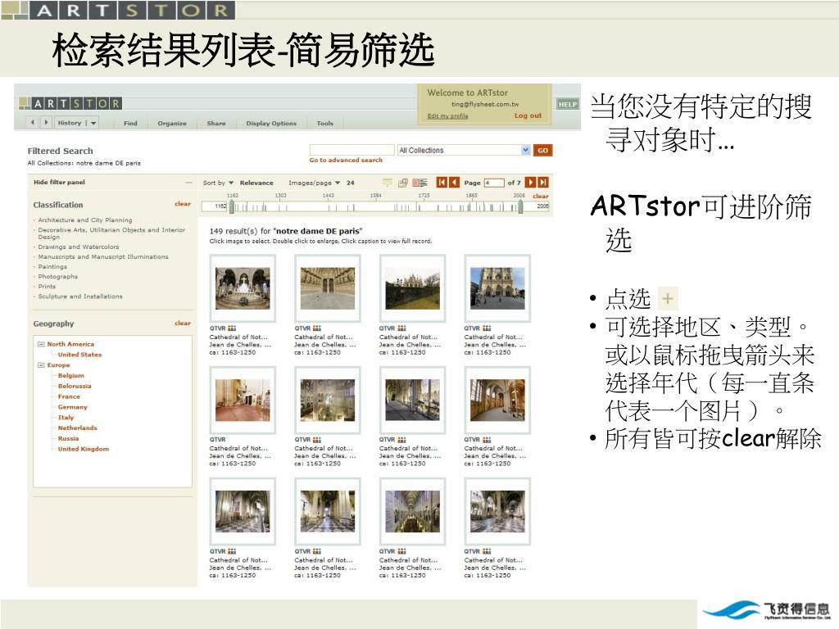Select Netherlands in Geography tree
839x629 pixels.
[78, 428]
